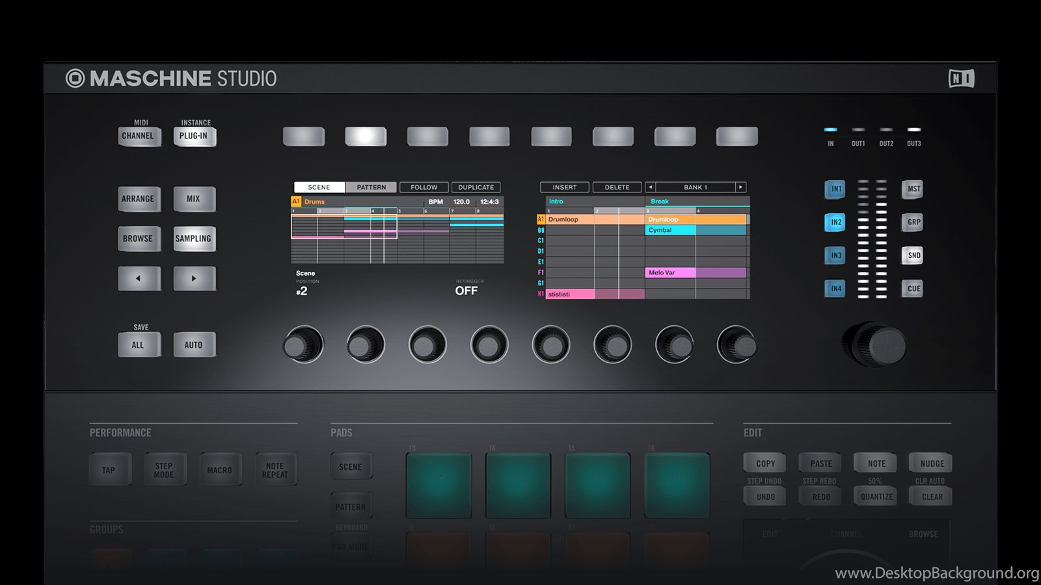Toggle the CUE button
Screen dimensions: 1041x585
[x=913, y=289]
